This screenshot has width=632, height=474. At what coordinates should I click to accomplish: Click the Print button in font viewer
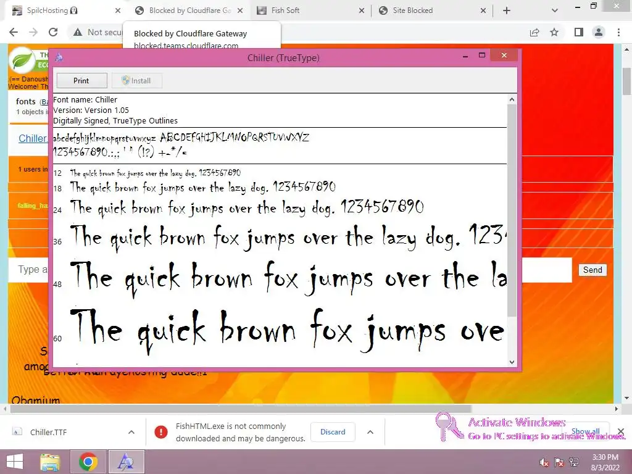pyautogui.click(x=82, y=81)
